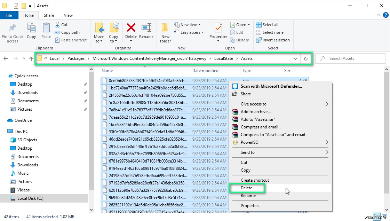
Task: Click LocalState in the address breadcrumb
Action: 224,58
